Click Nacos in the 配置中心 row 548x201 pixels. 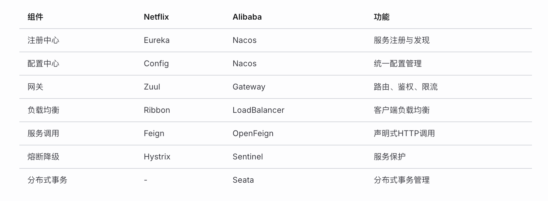[244, 64]
